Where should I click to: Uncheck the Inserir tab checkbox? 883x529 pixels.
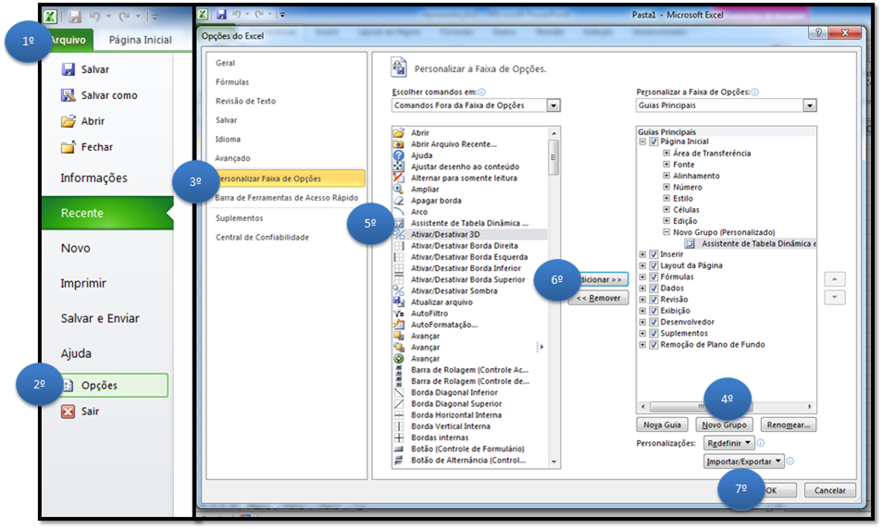(x=653, y=254)
